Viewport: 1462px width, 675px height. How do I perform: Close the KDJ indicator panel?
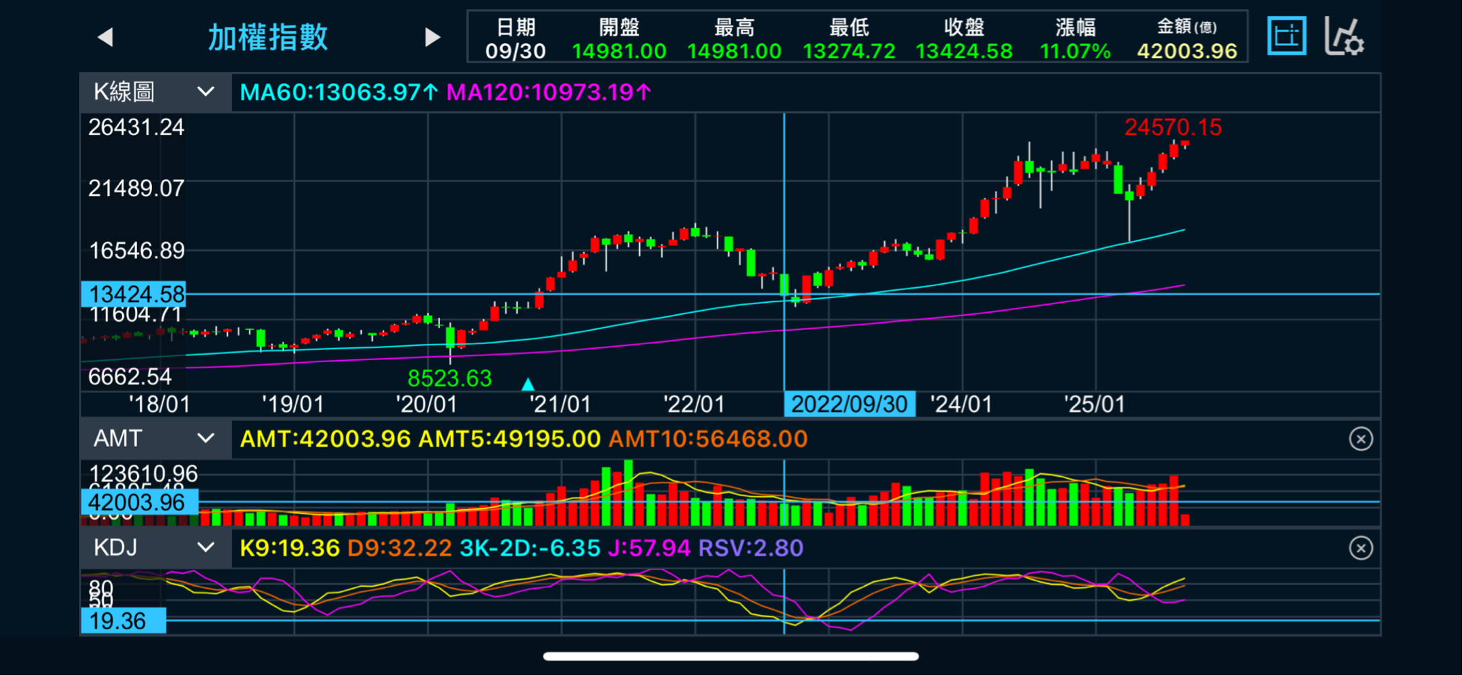click(x=1361, y=548)
